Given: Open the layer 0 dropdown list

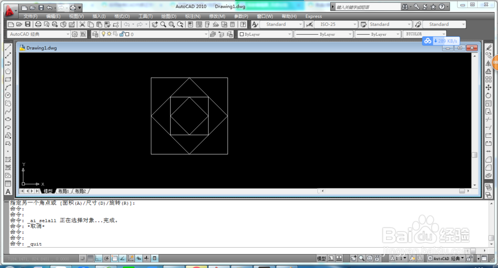Looking at the screenshot, I should (x=154, y=34).
